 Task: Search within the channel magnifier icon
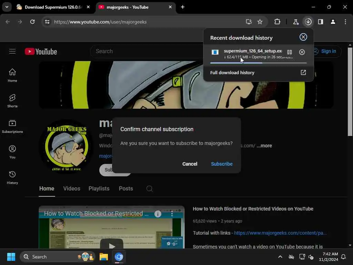coord(149,189)
